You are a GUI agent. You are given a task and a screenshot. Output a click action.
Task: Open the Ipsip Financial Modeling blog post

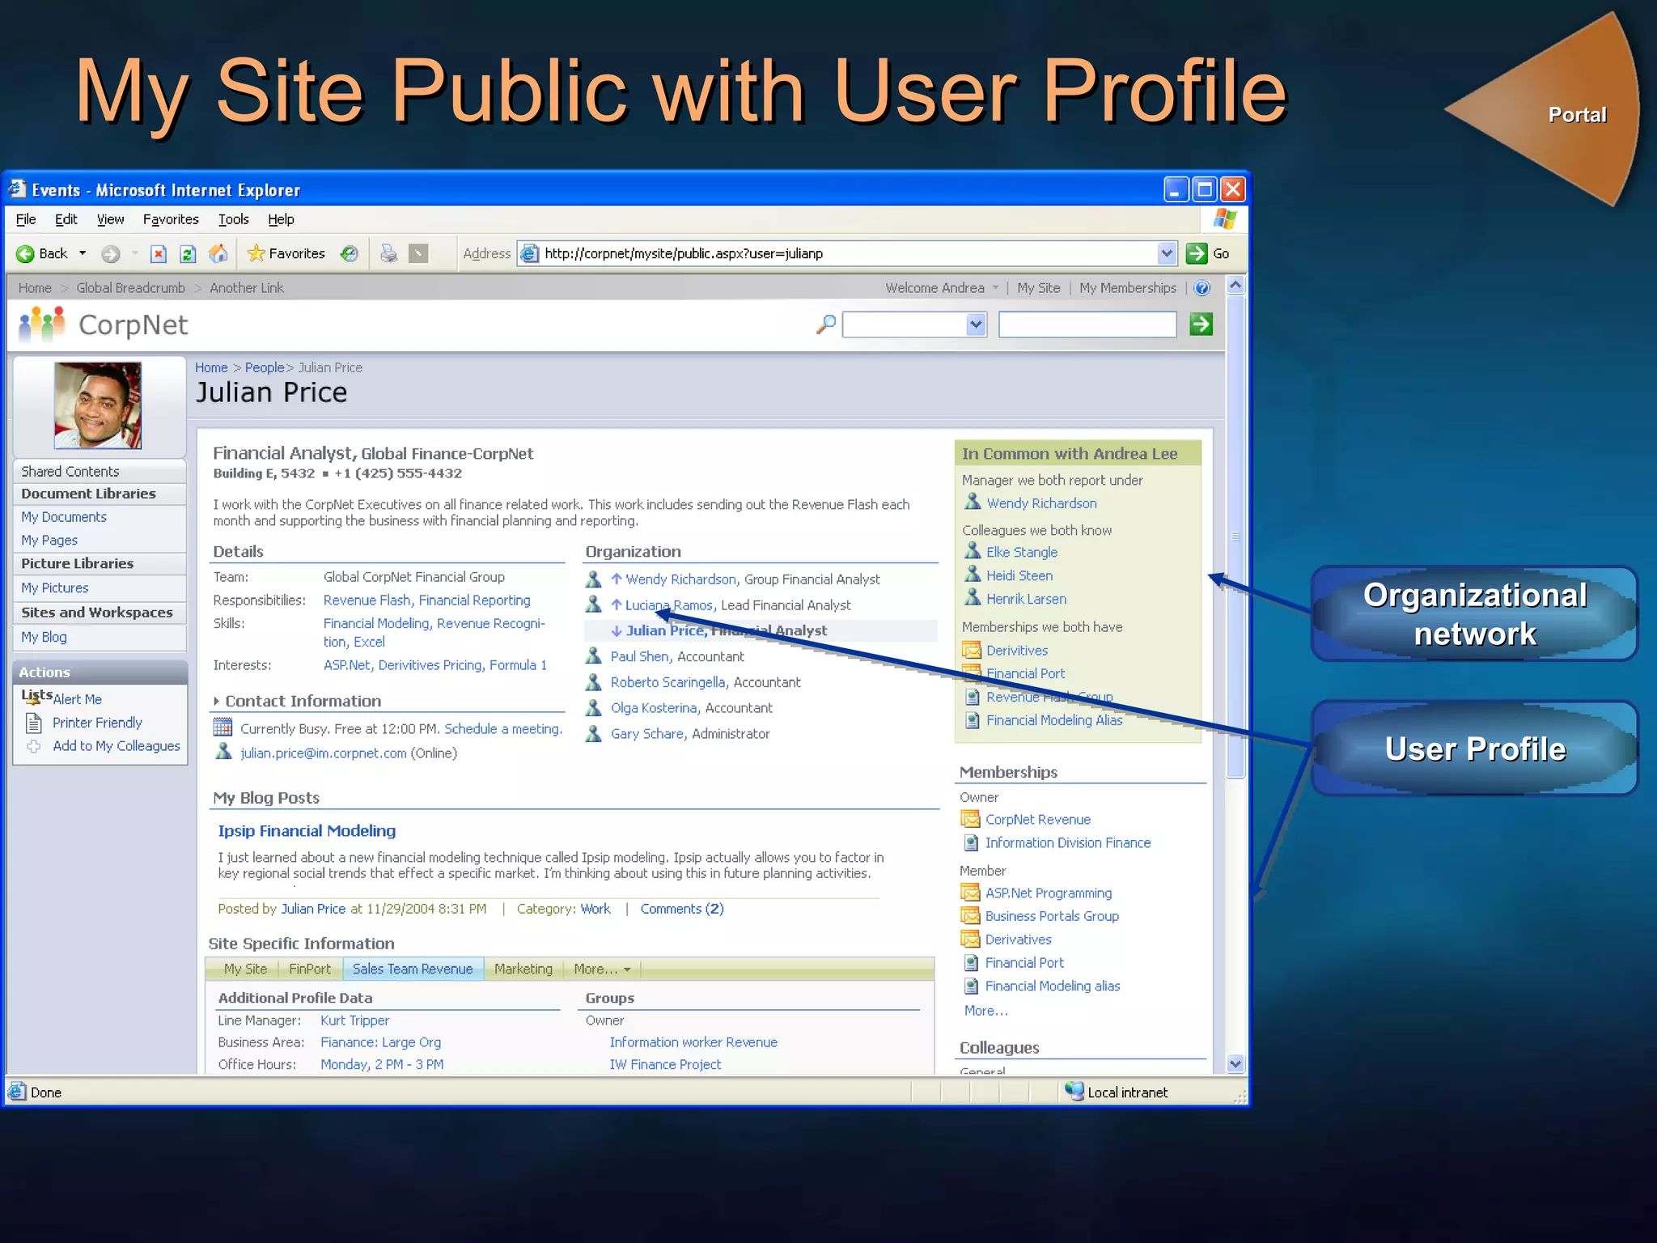pos(307,830)
